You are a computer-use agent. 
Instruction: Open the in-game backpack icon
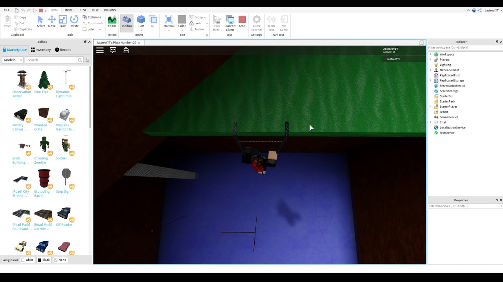click(x=126, y=50)
